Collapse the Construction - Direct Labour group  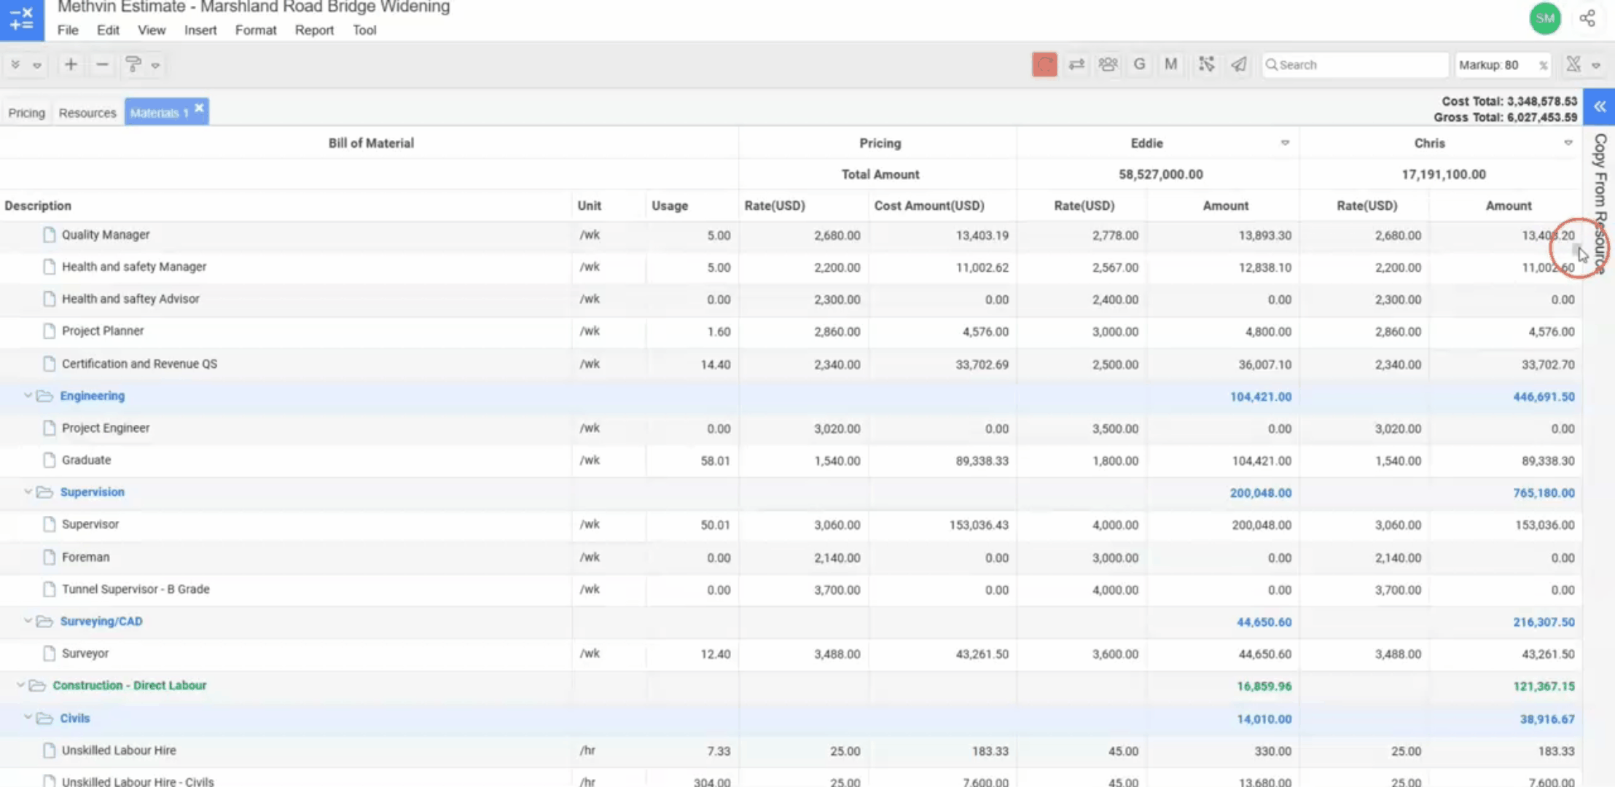click(x=20, y=686)
